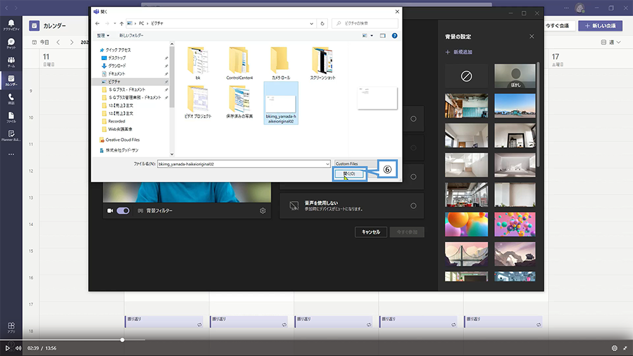The image size is (633, 356).
Task: Open user profile avatar in Teams title bar
Action: 580,8
